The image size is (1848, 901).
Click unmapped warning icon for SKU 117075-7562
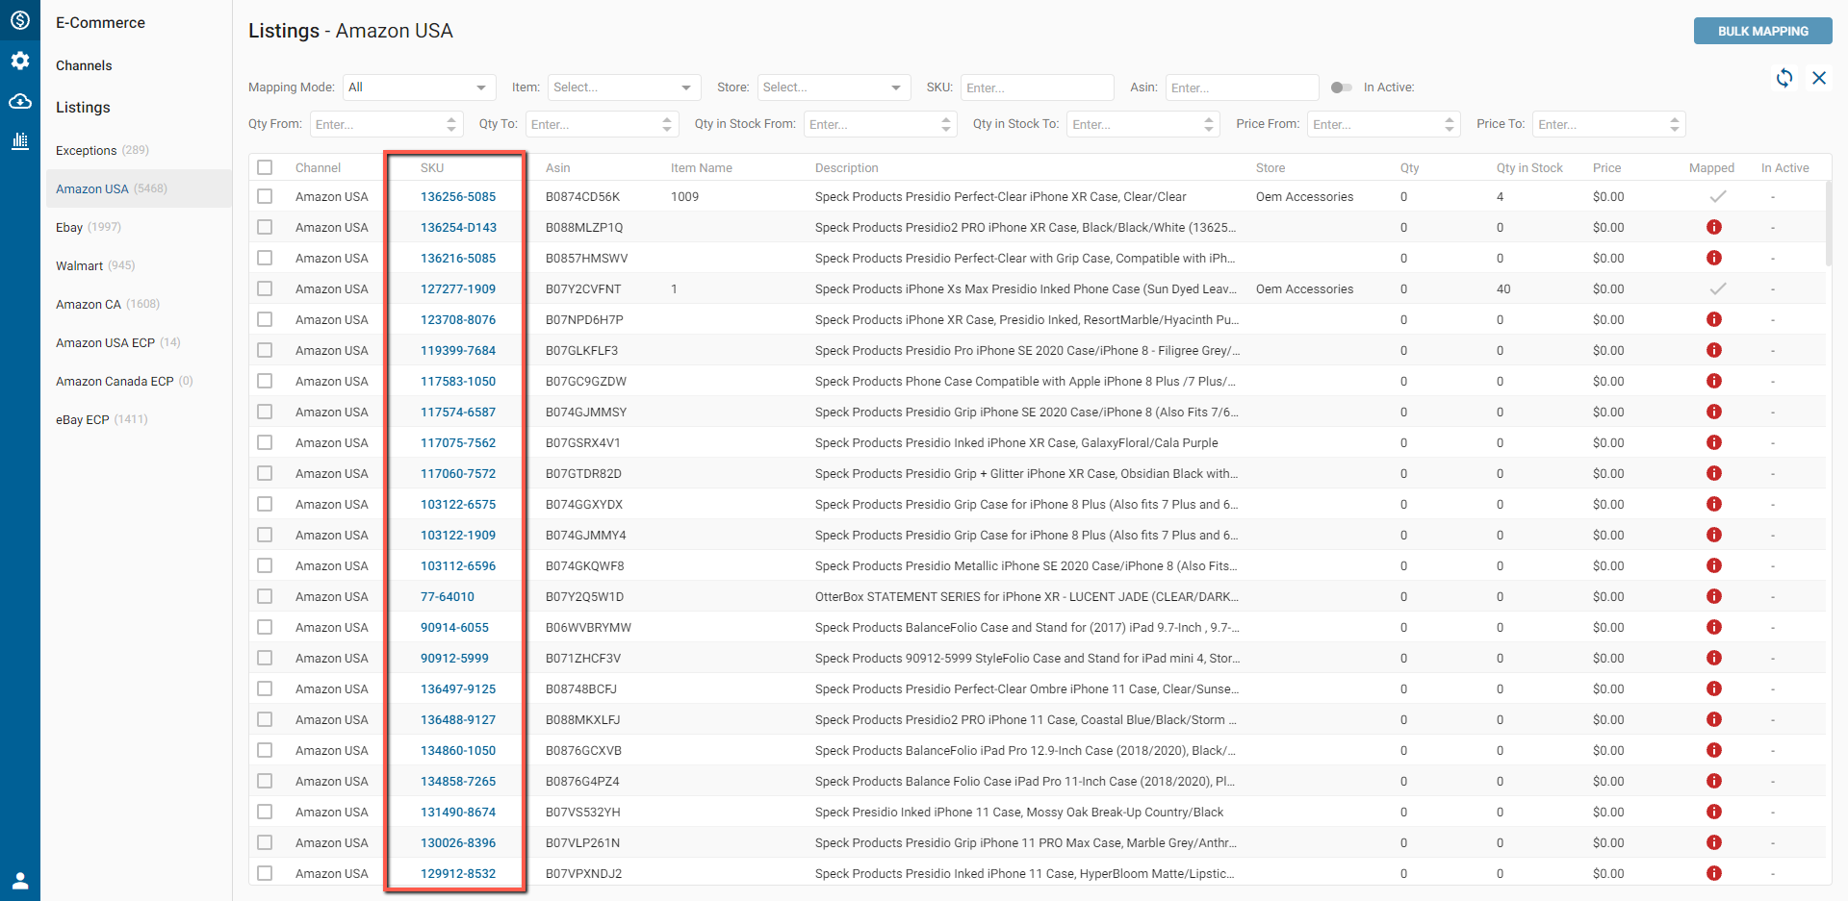1713,442
